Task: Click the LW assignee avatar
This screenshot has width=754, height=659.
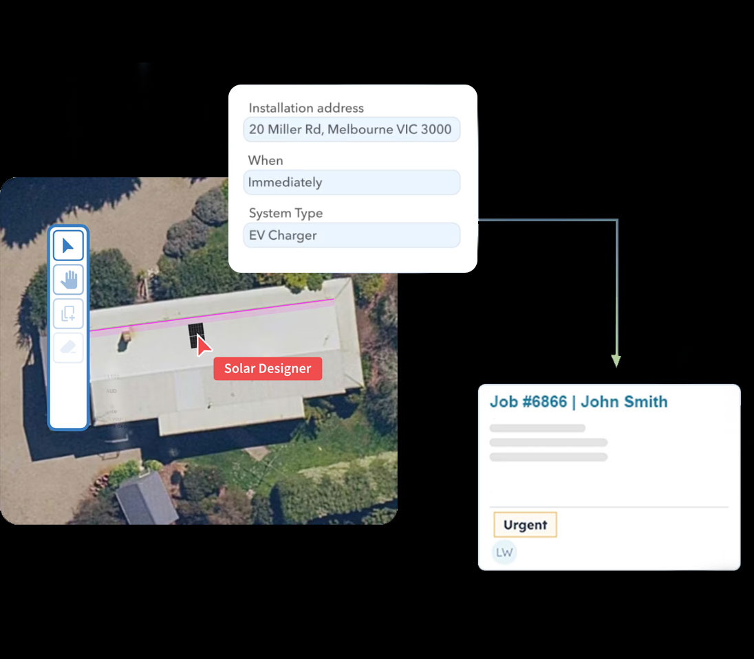Action: click(504, 552)
